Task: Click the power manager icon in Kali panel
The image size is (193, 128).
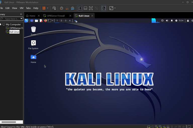Action: [176, 20]
